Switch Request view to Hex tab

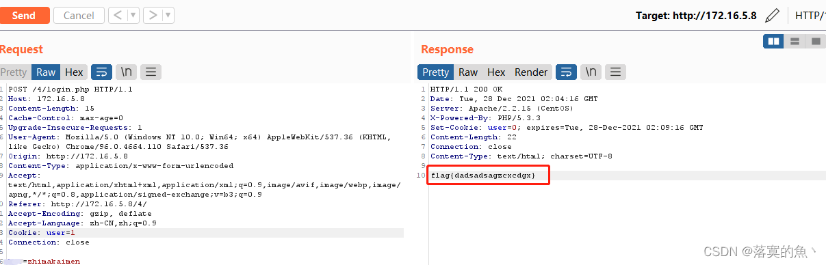tap(74, 72)
